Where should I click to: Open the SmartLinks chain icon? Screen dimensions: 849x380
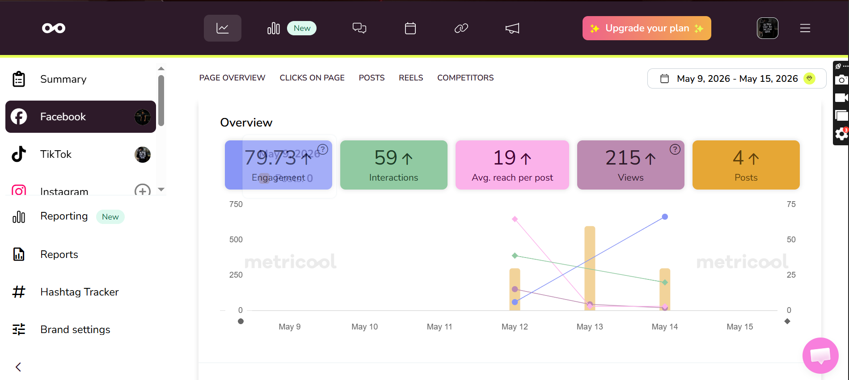tap(461, 28)
